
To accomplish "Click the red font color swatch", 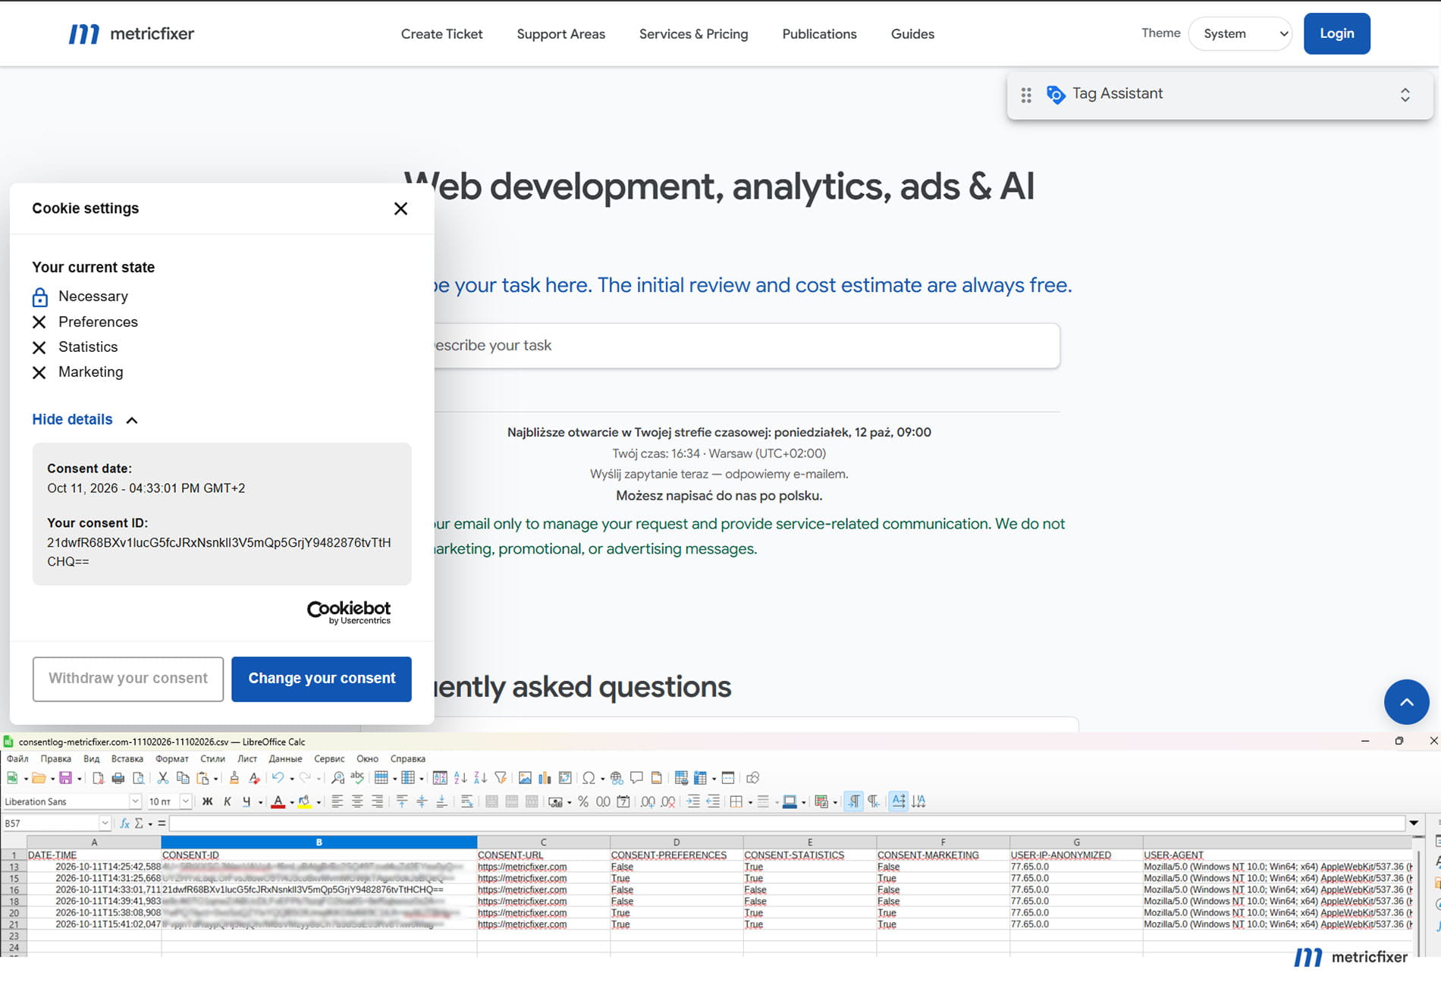I will point(278,802).
